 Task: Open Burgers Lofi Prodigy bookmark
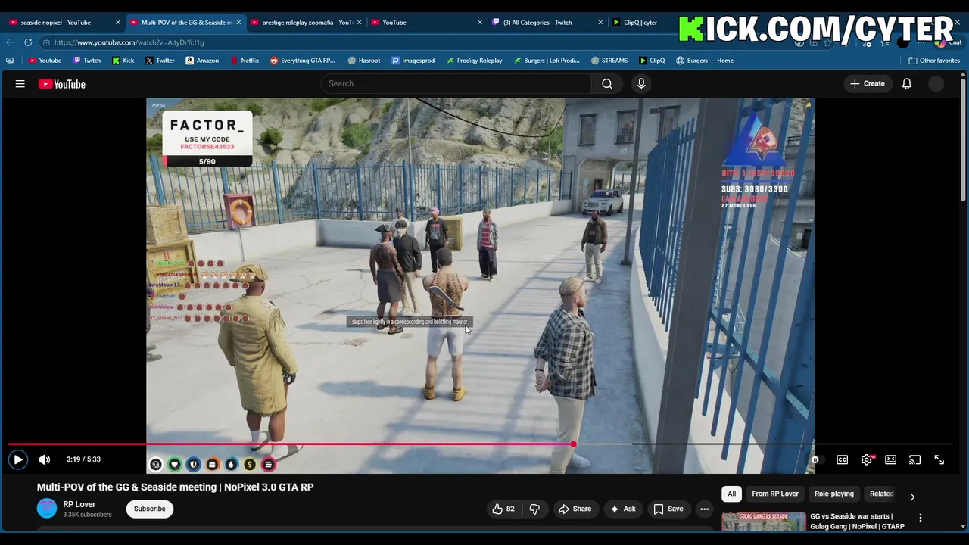[x=547, y=61]
